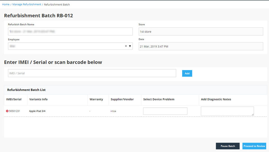
Task: Focus the IMEI / Serial input field
Action: [x=92, y=73]
